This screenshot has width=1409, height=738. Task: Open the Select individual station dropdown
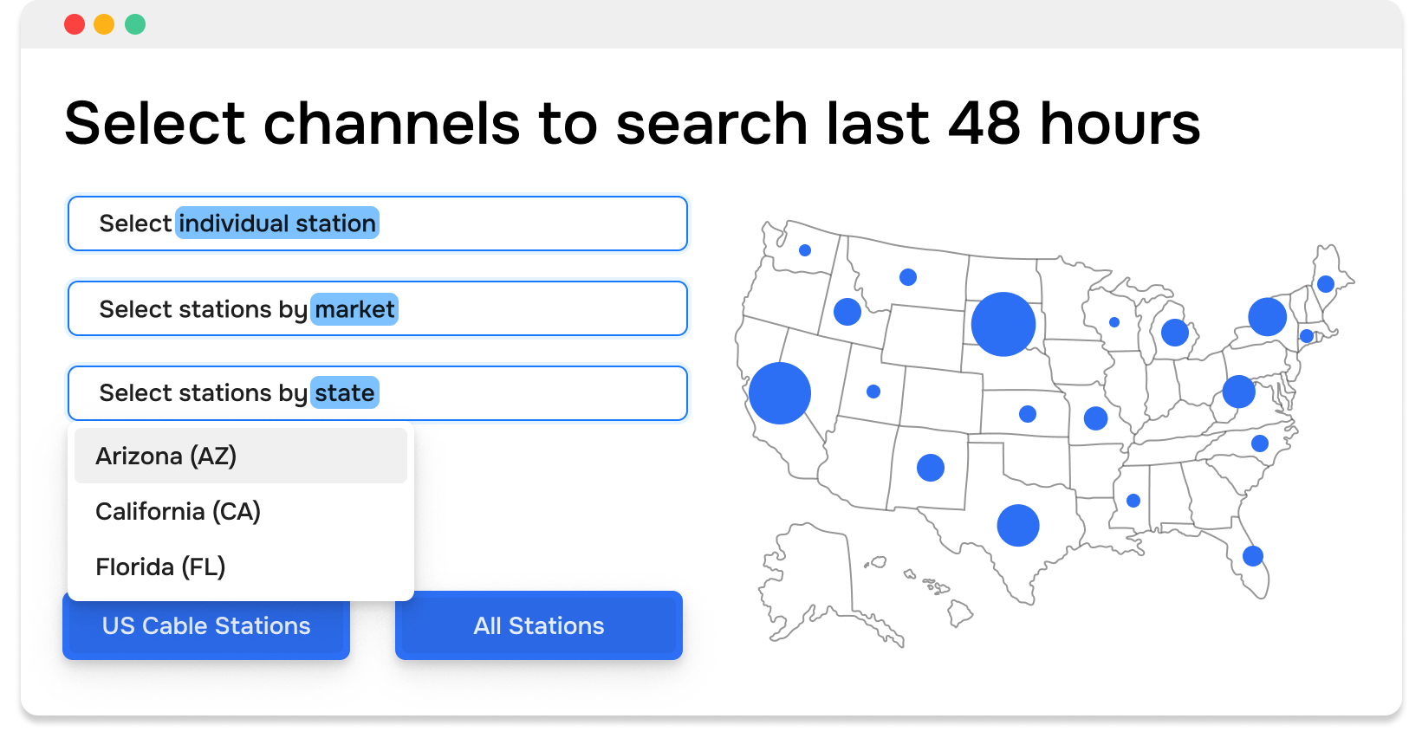click(377, 223)
